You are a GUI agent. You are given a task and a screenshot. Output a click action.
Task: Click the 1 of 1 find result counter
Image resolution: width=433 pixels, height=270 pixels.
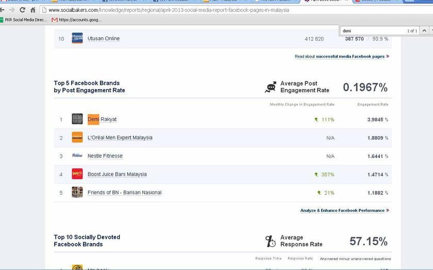(412, 31)
